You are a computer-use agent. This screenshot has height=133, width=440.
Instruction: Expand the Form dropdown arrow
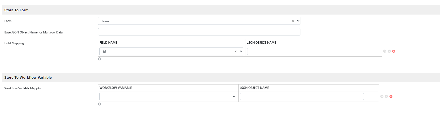click(x=298, y=21)
